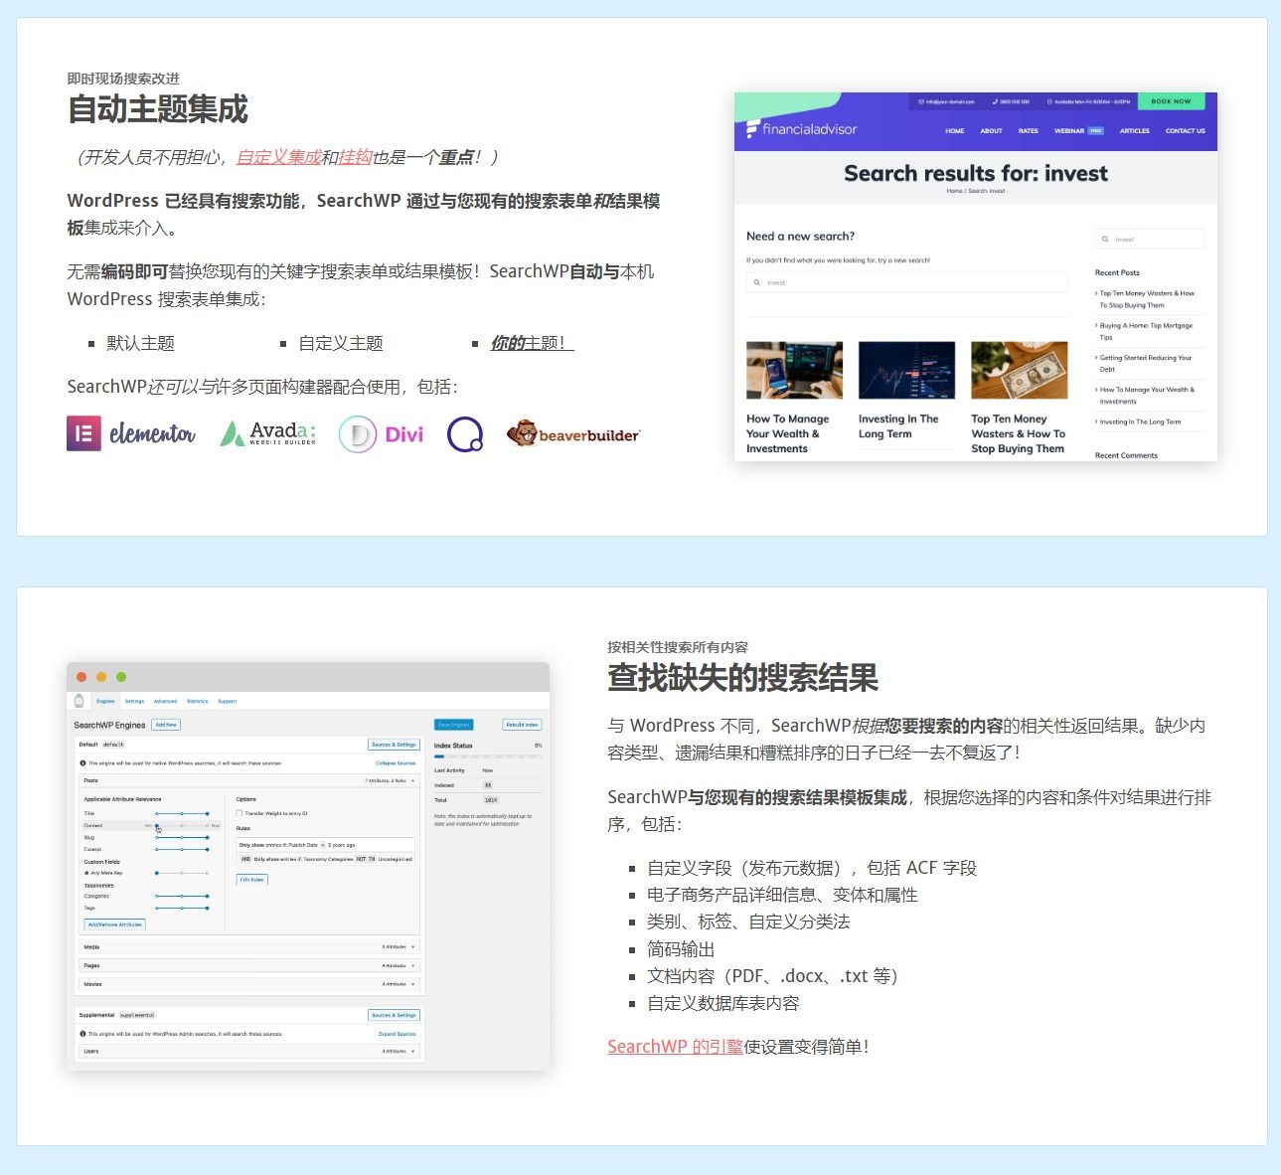Click the purple Oxygen circle logo
Viewport: 1281px width, 1175px height.
[x=465, y=434]
